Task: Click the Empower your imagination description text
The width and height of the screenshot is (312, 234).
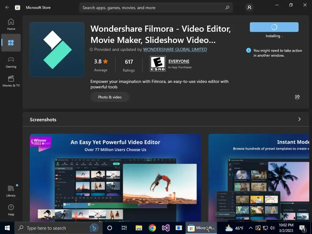Action: coord(159,84)
